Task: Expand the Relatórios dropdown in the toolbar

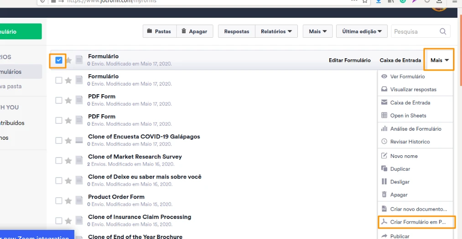Action: 276,31
